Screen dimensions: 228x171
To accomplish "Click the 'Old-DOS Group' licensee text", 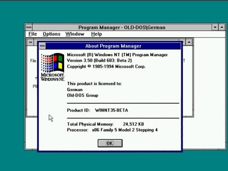I will pyautogui.click(x=83, y=95).
